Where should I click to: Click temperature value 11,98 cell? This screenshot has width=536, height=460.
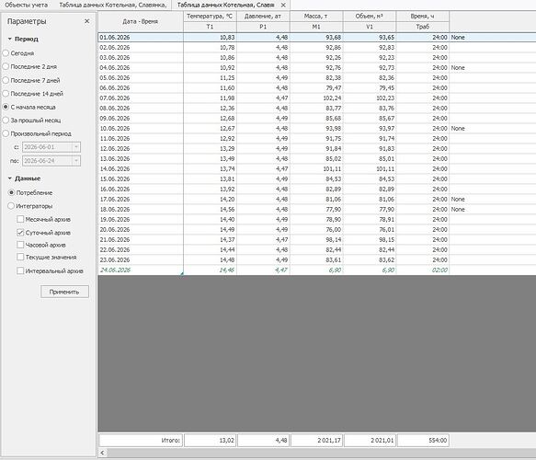pos(210,98)
